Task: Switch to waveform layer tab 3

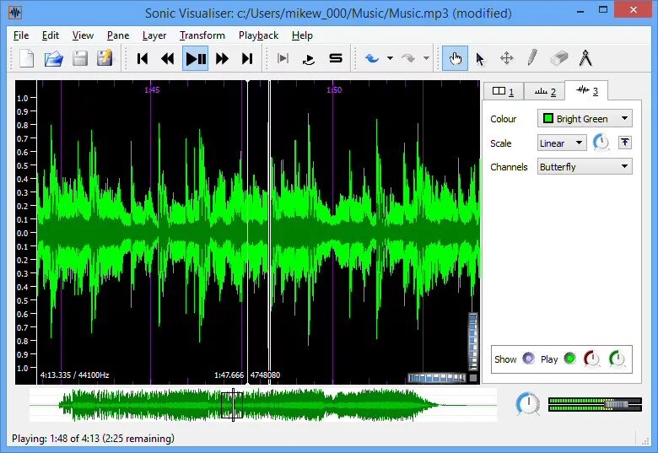Action: [x=586, y=90]
